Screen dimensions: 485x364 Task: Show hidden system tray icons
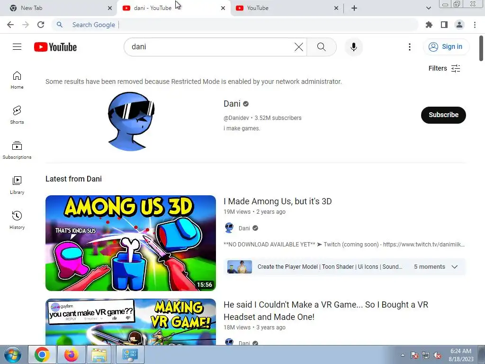click(x=403, y=355)
